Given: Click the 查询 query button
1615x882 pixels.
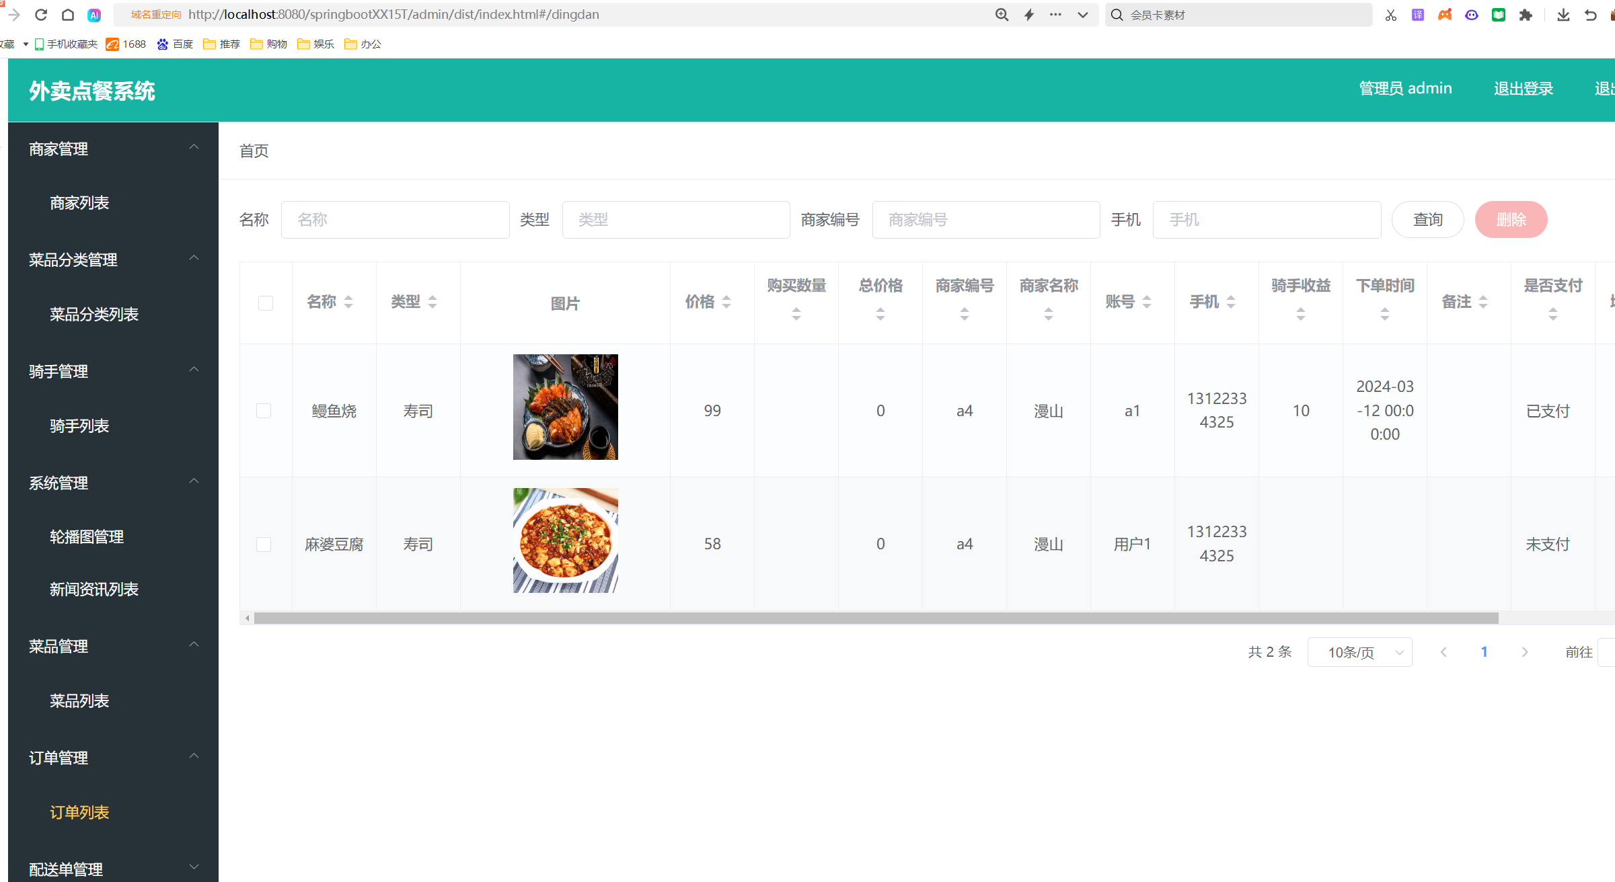Looking at the screenshot, I should point(1427,219).
